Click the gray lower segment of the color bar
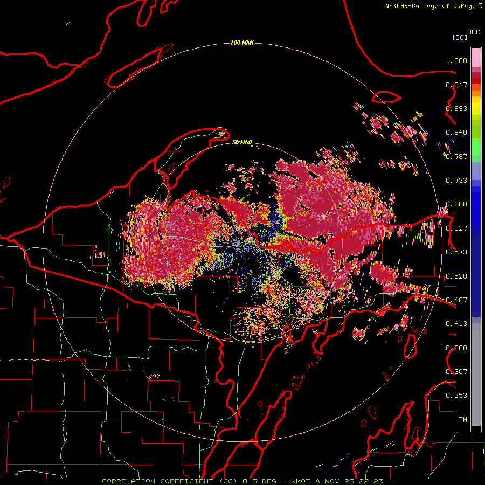 click(x=476, y=375)
